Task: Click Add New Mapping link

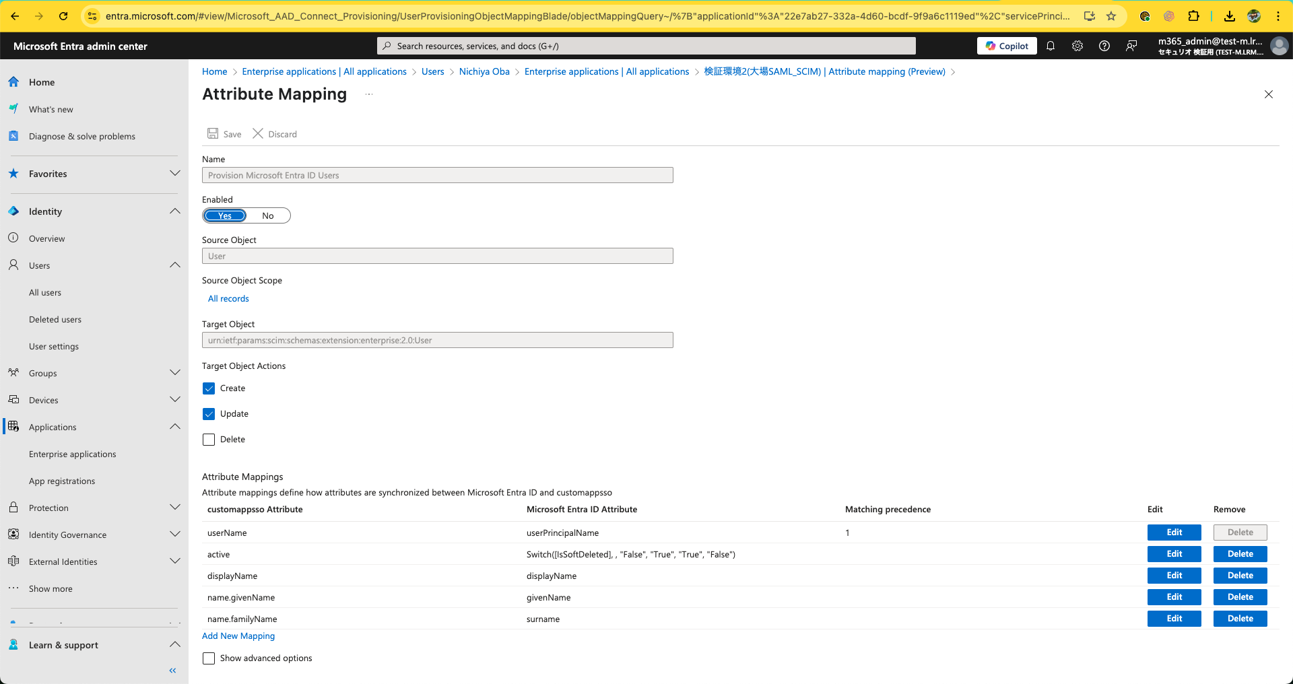Action: [x=238, y=636]
